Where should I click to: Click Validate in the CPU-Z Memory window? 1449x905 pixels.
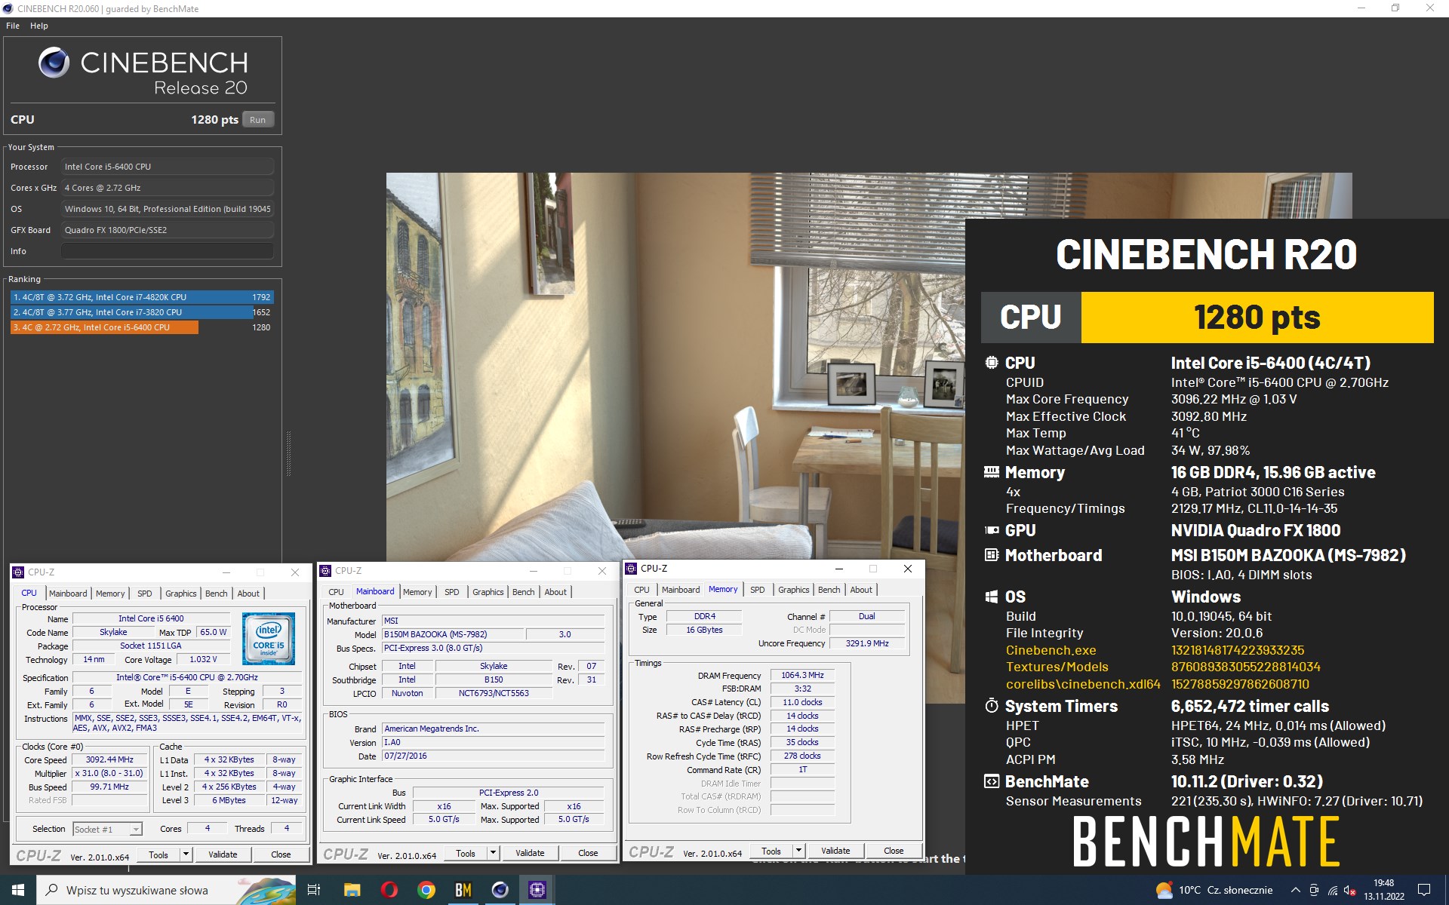[835, 851]
